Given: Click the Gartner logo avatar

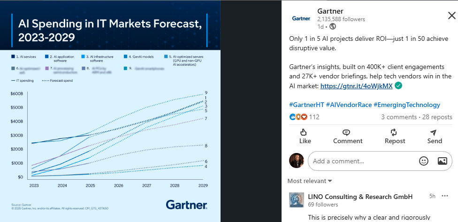Looking at the screenshot, I should point(301,18).
